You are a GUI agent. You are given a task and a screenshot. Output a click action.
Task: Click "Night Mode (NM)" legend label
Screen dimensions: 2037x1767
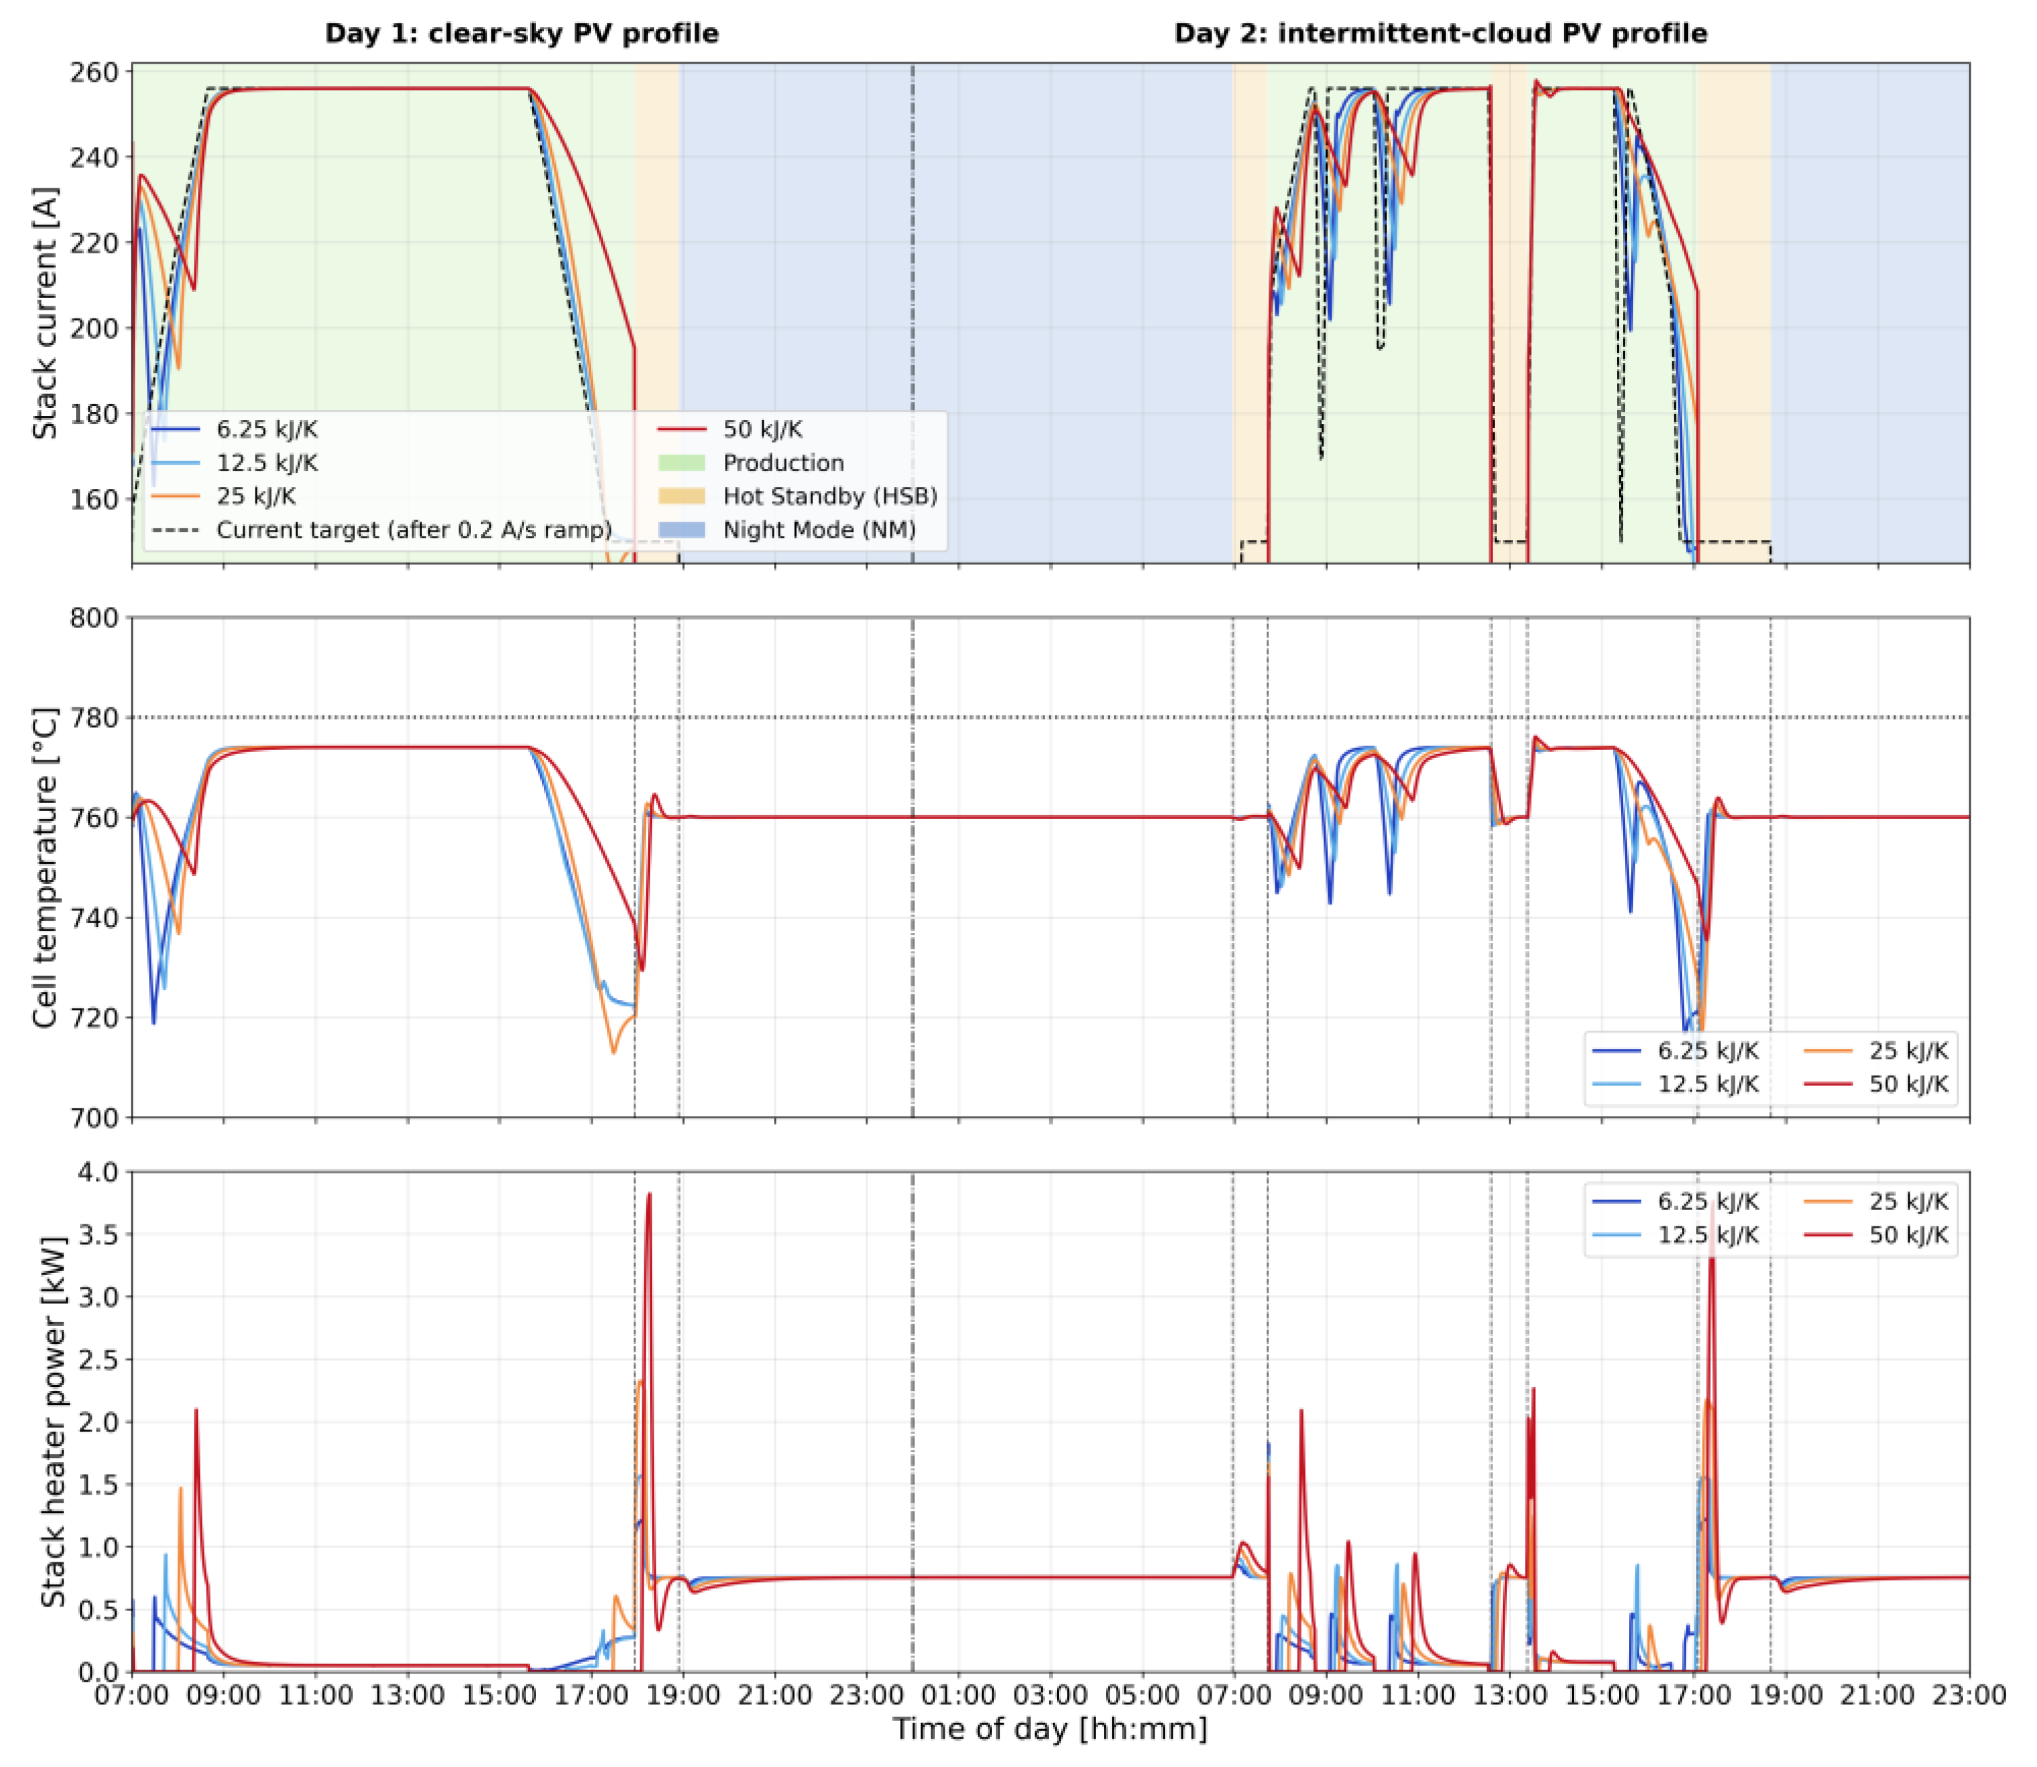pyautogui.click(x=819, y=530)
